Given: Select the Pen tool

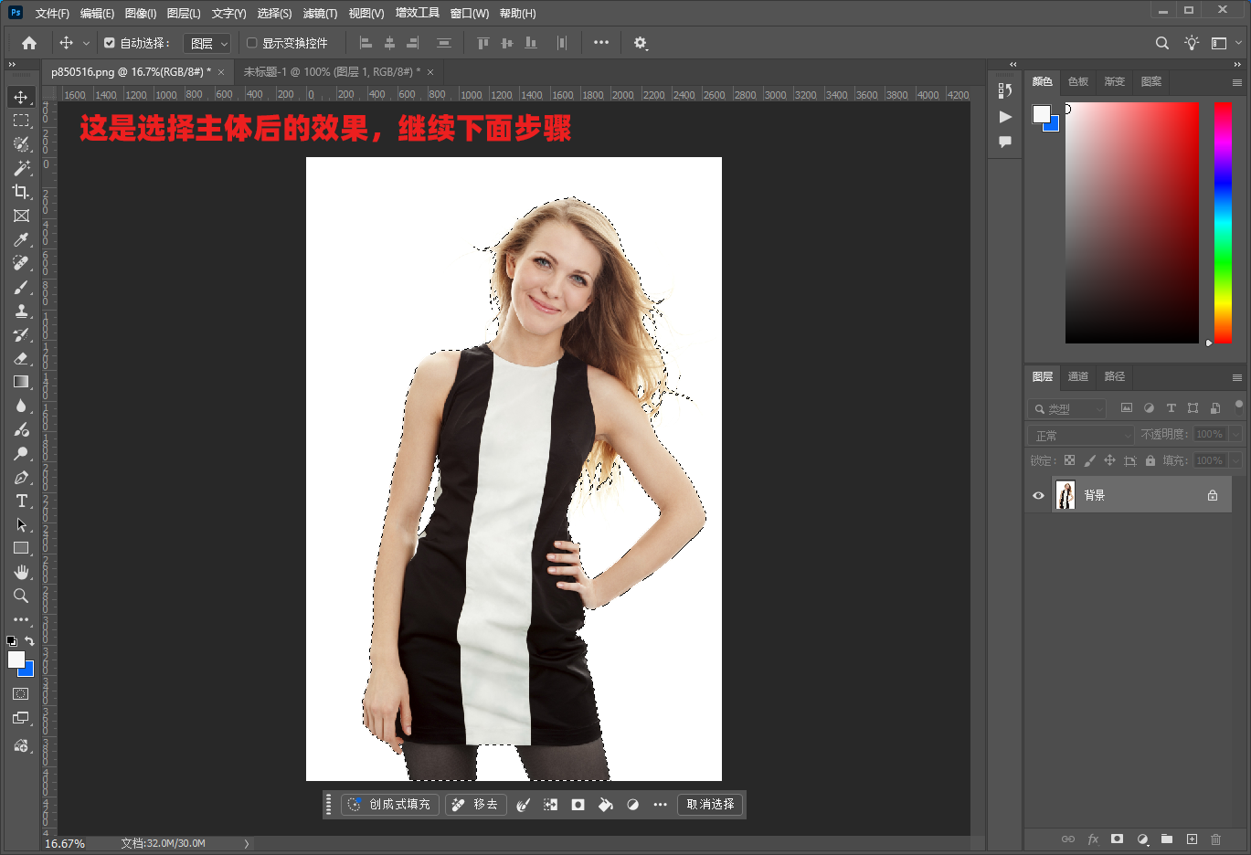Looking at the screenshot, I should 21,477.
